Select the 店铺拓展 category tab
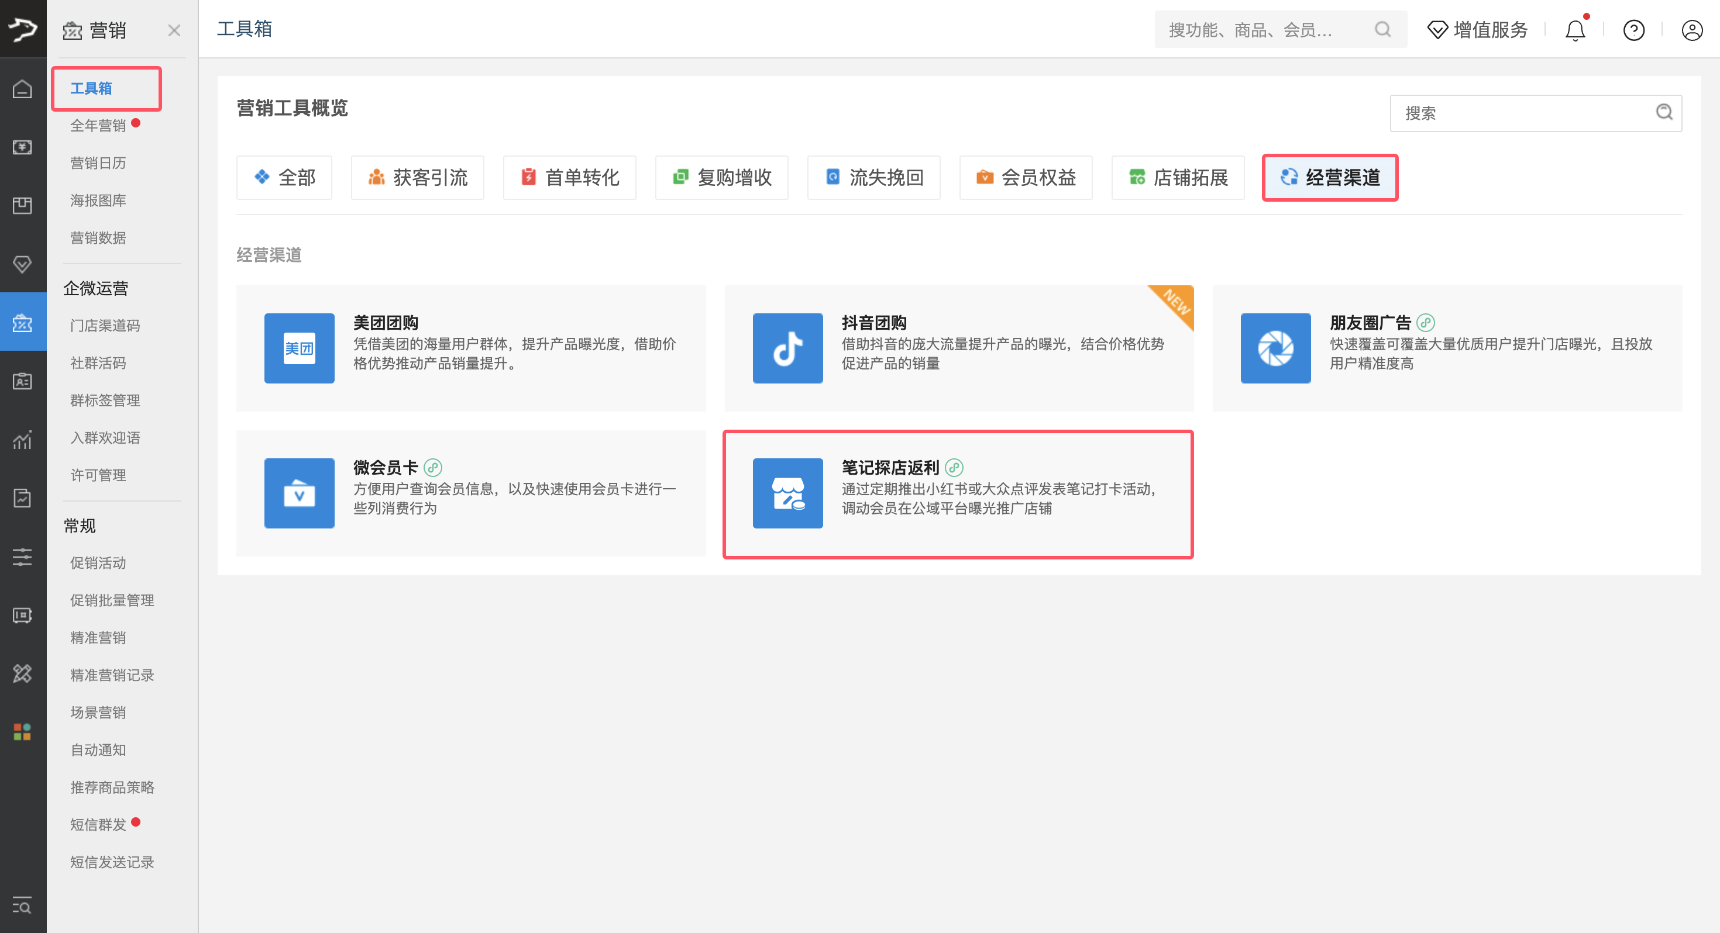 tap(1178, 178)
